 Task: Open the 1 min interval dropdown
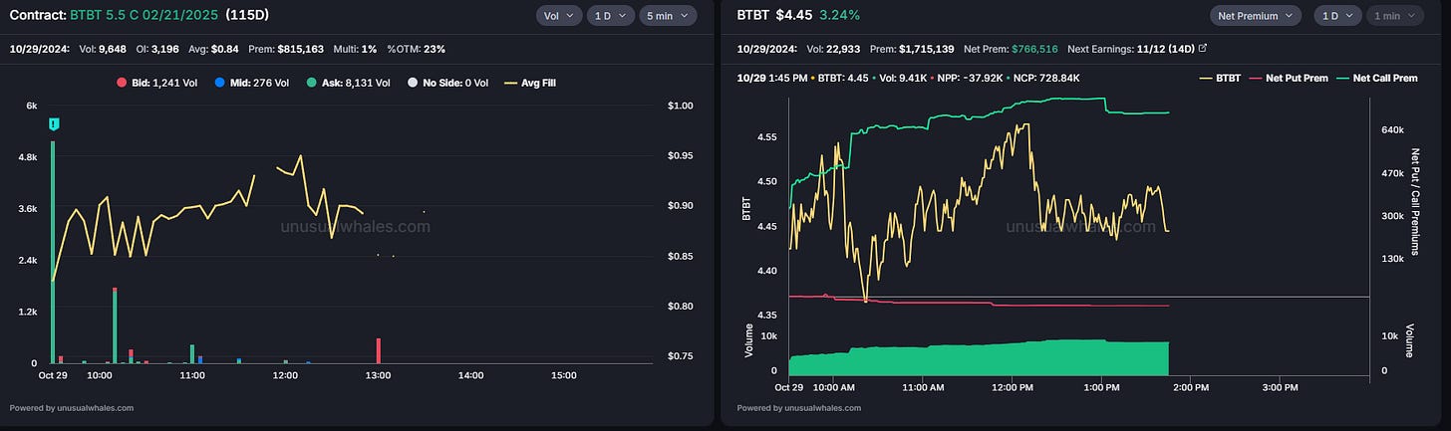1395,15
